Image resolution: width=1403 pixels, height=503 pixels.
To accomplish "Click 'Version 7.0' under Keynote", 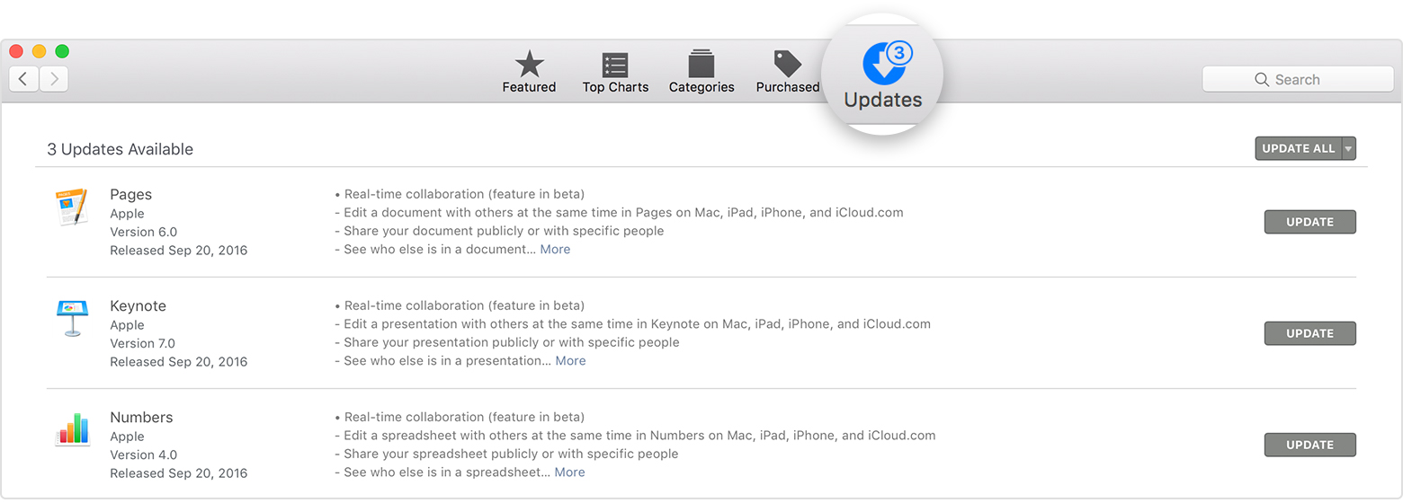I will tap(143, 343).
